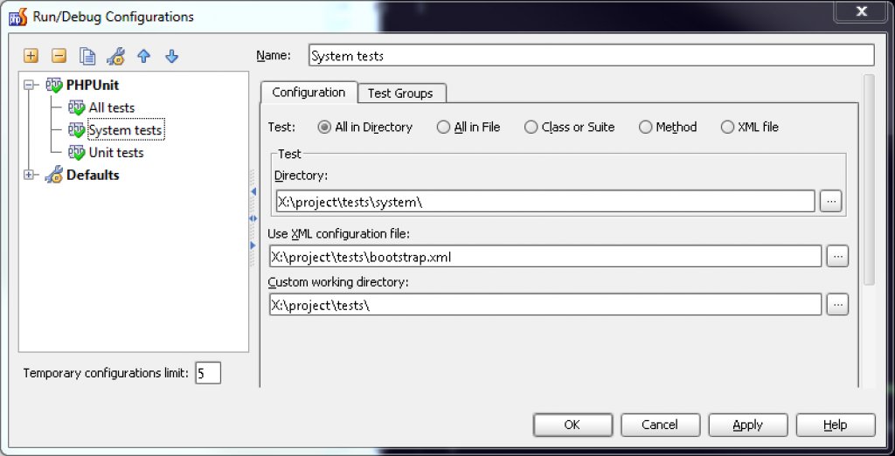The width and height of the screenshot is (895, 456).
Task: Select the All tests configuration
Action: 111,107
